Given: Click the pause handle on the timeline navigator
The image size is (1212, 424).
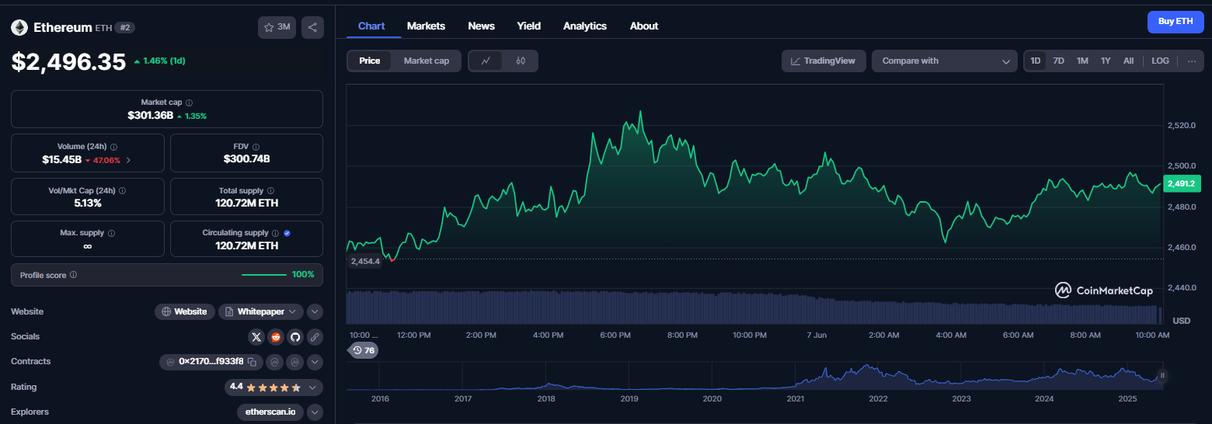Looking at the screenshot, I should point(1163,376).
